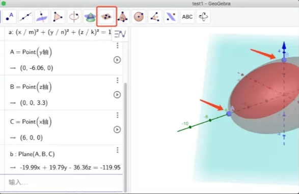Click the algebra input field
The width and height of the screenshot is (299, 194).
pyautogui.click(x=63, y=183)
